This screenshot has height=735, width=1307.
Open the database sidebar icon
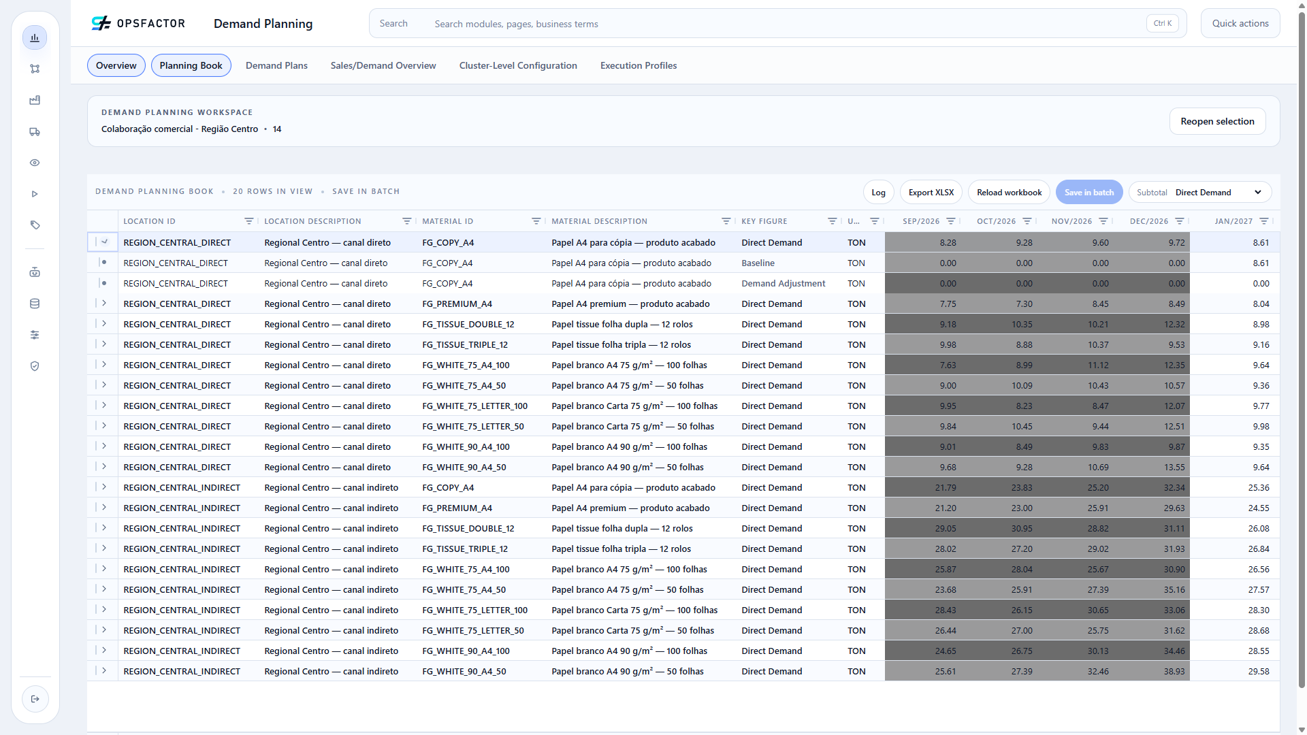pos(35,304)
